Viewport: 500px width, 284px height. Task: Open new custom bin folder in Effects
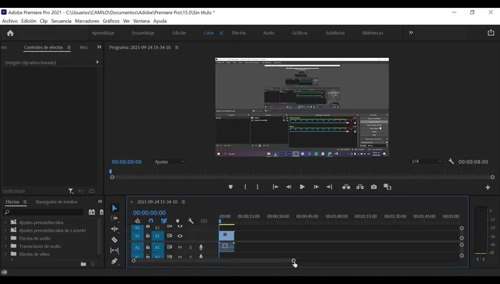[83, 264]
